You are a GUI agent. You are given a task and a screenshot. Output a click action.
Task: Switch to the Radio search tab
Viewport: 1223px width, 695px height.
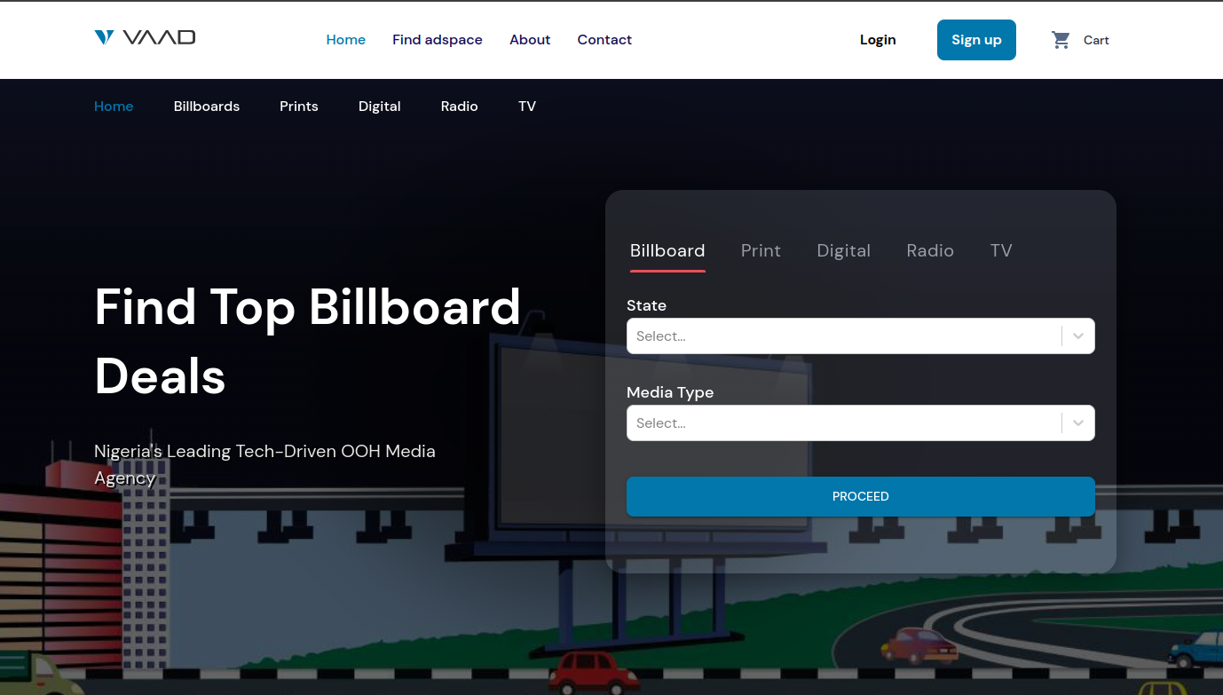[x=929, y=250]
